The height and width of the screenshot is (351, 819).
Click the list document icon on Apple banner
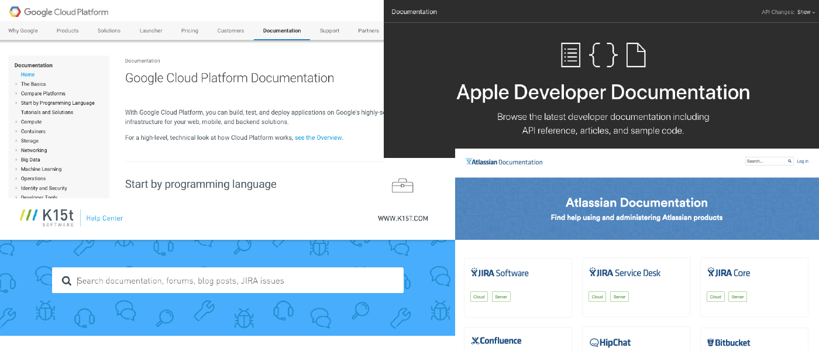coord(570,55)
